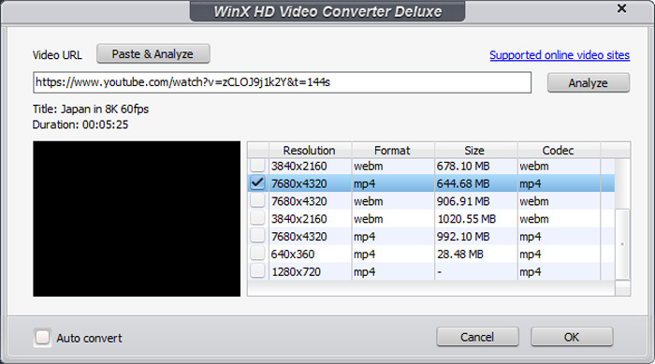Click the title text Japan in 8K 60fps
The width and height of the screenshot is (655, 364).
(105, 109)
